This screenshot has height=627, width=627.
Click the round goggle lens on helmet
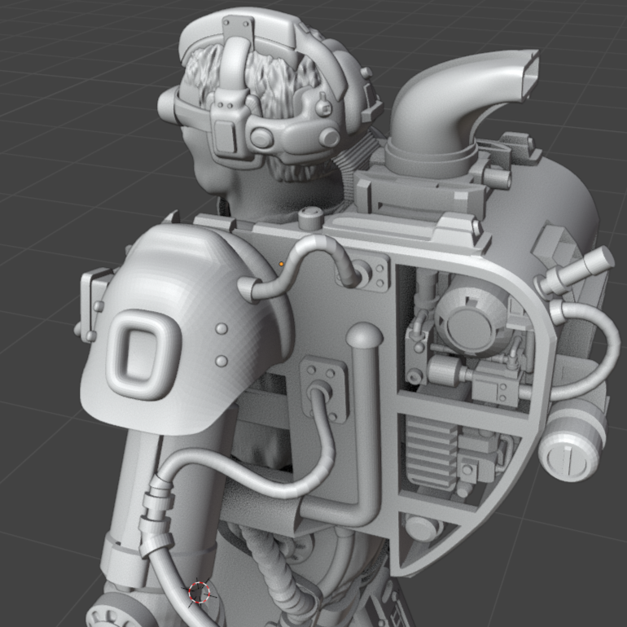(264, 137)
